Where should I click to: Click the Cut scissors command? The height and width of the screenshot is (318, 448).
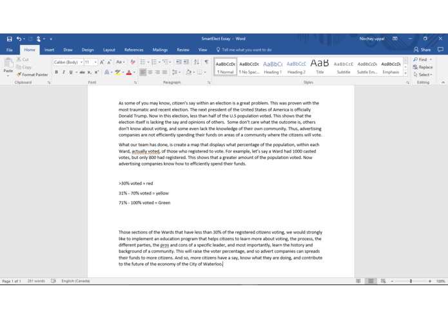pyautogui.click(x=23, y=60)
